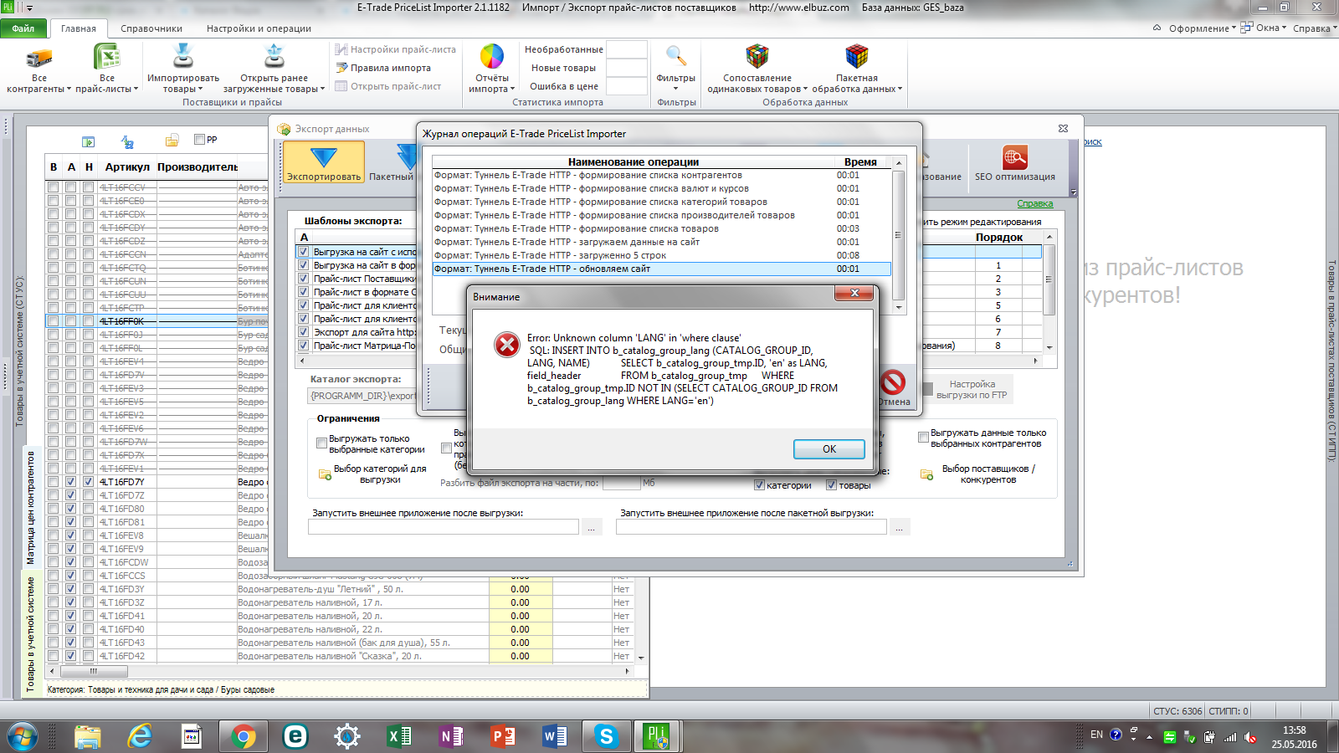Open Skype from the taskbar
The height and width of the screenshot is (753, 1339).
(605, 736)
